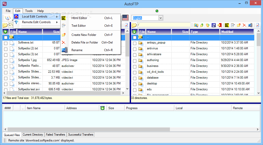Select the checkbox for antispy_popup folder
The width and height of the screenshot is (263, 145).
coord(135,43)
